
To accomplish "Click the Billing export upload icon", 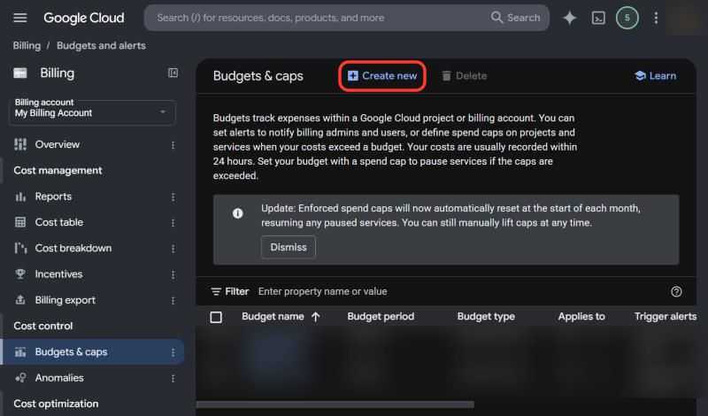I will click(20, 299).
